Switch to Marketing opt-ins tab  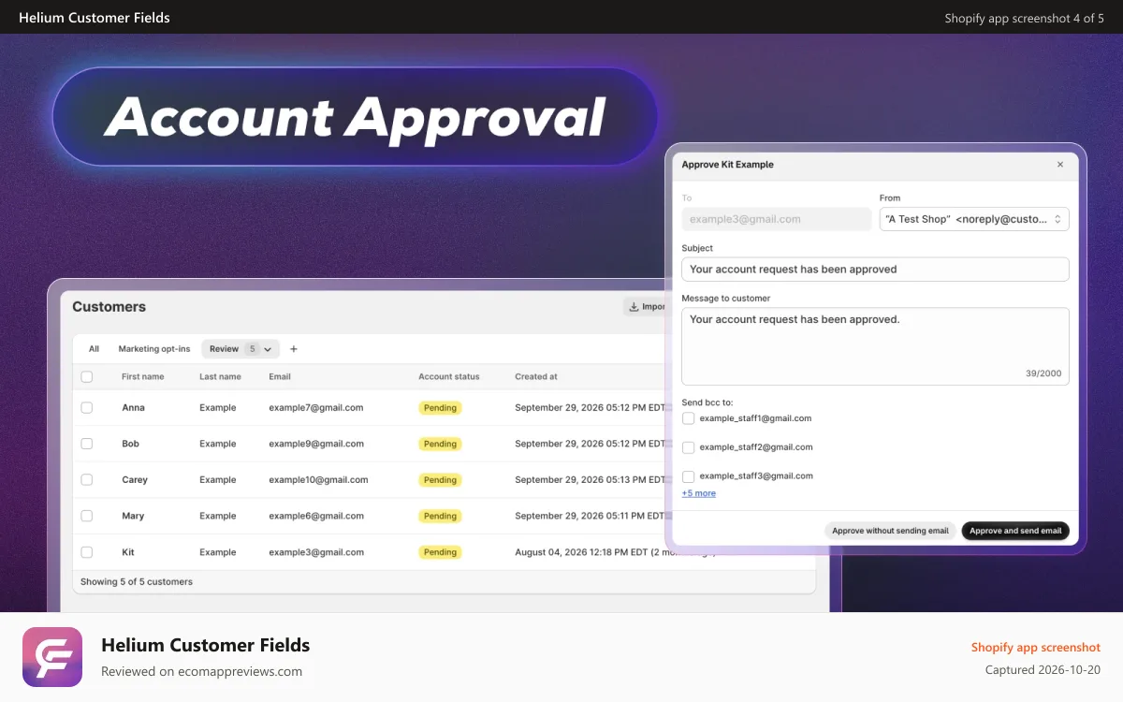pos(154,349)
